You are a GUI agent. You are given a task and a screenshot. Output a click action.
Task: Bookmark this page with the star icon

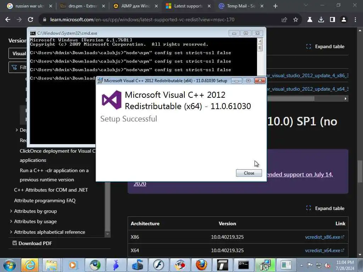(295, 20)
